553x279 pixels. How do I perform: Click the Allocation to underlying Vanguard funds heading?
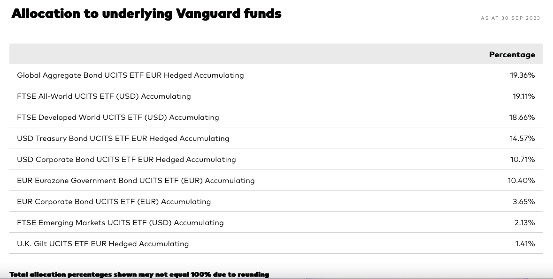click(x=146, y=14)
